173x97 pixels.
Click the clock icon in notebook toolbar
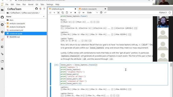(101, 12)
